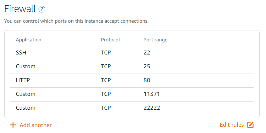This screenshot has width=266, height=133.
Task: Click port value 25
Action: (147, 66)
